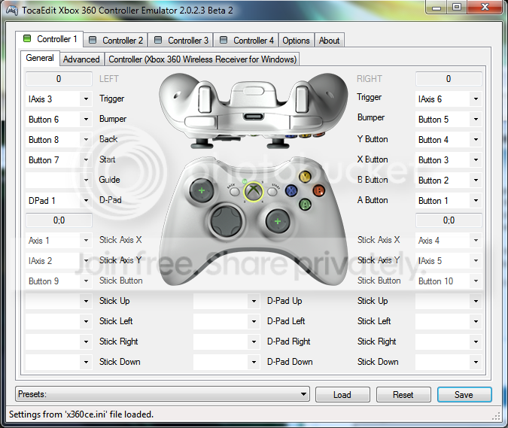Click the green Controller 1 status indicator
Viewport: 508px width, 428px height.
(27, 38)
